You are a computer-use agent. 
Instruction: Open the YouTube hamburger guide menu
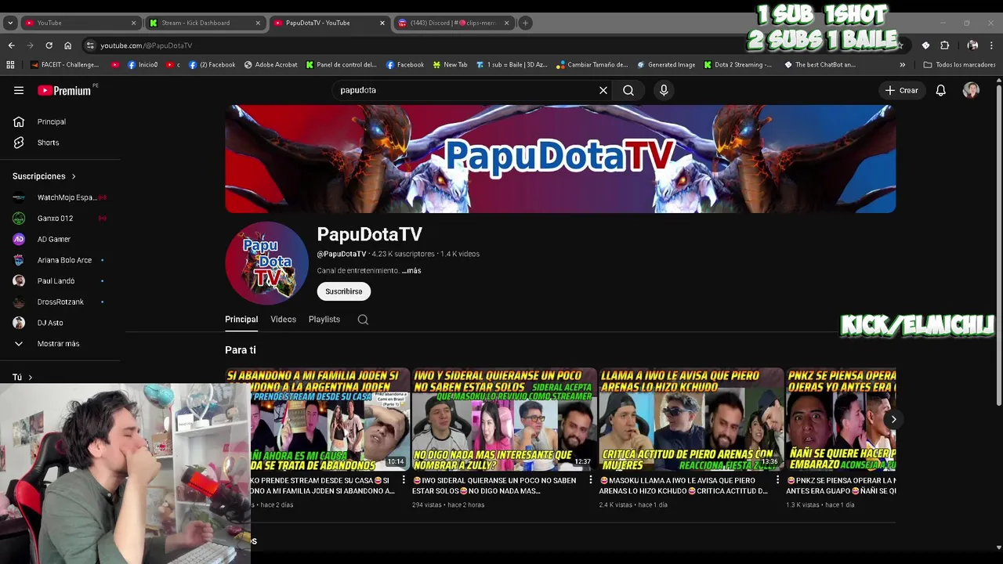pyautogui.click(x=19, y=90)
